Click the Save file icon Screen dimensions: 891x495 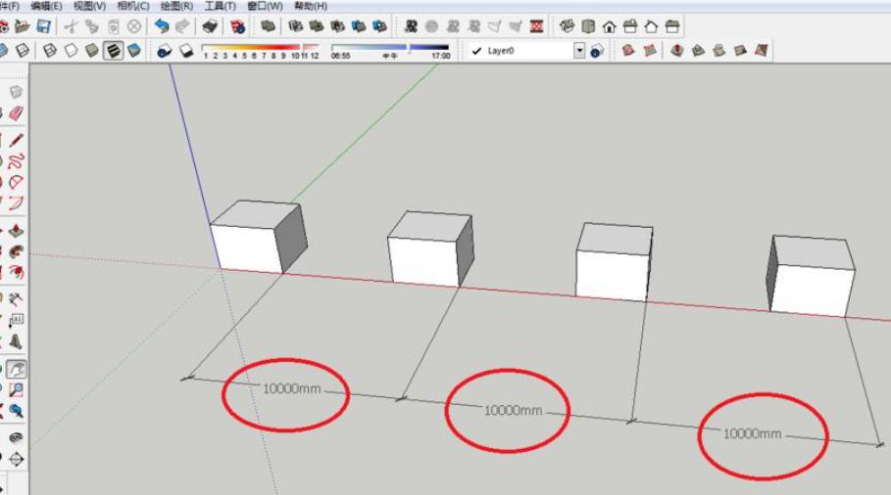pos(44,26)
